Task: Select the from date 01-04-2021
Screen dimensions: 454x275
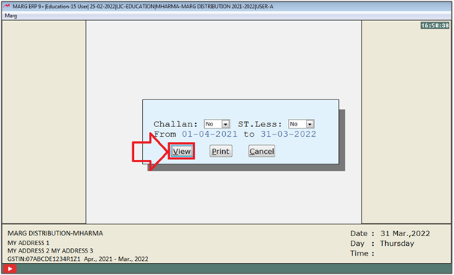Action: pos(209,135)
